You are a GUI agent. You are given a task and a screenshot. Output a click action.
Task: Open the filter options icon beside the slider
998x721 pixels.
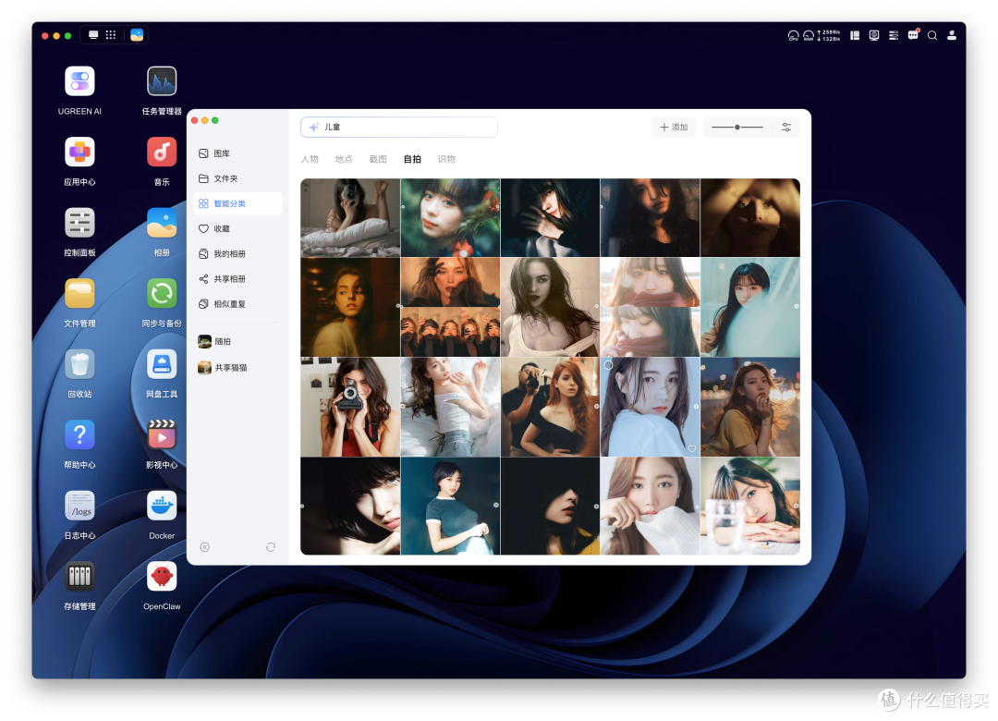coord(786,128)
